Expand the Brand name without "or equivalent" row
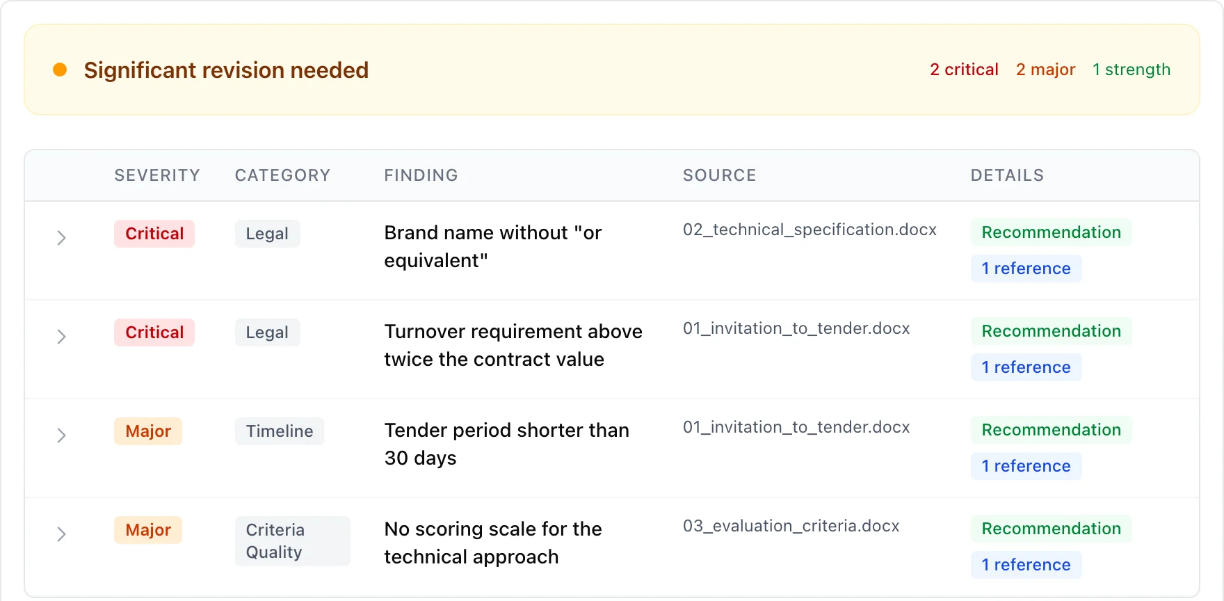 [61, 238]
